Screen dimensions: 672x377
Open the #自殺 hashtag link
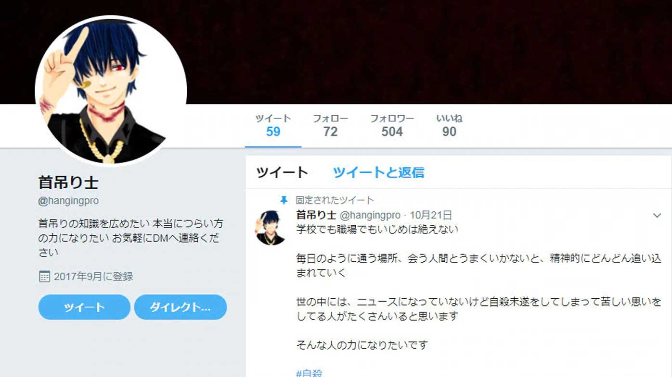309,373
